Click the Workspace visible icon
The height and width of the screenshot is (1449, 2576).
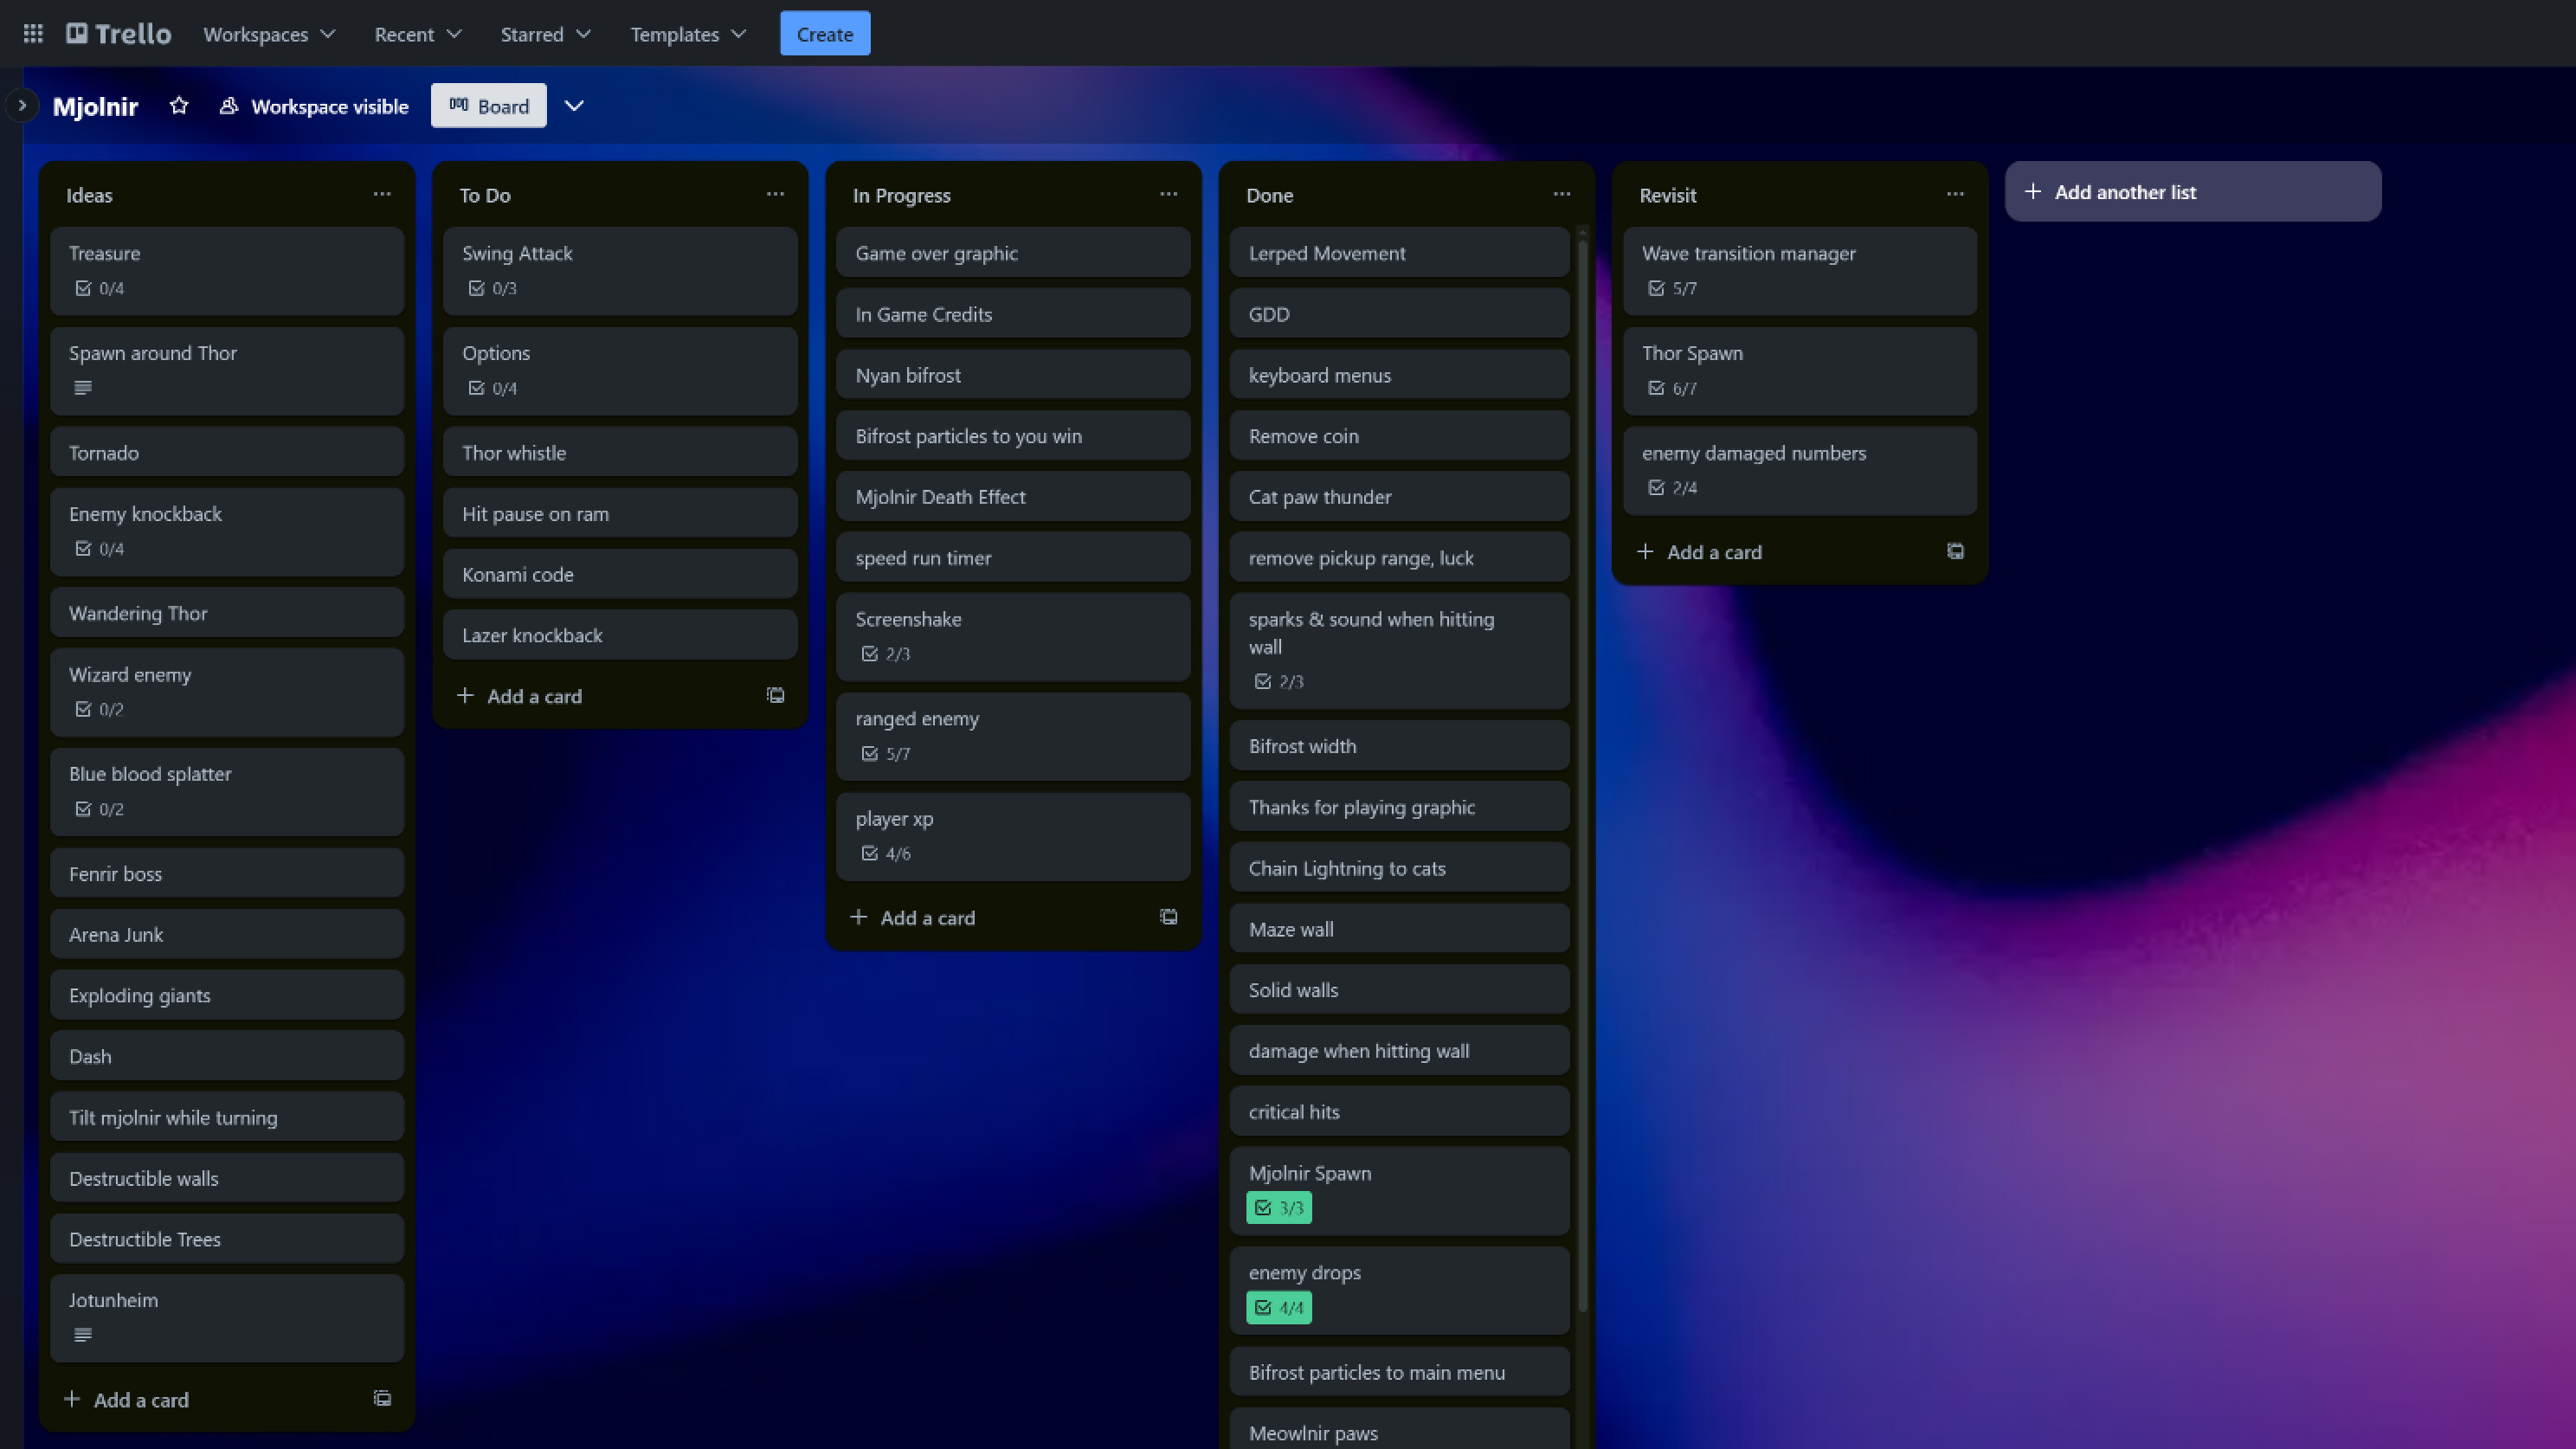229,106
